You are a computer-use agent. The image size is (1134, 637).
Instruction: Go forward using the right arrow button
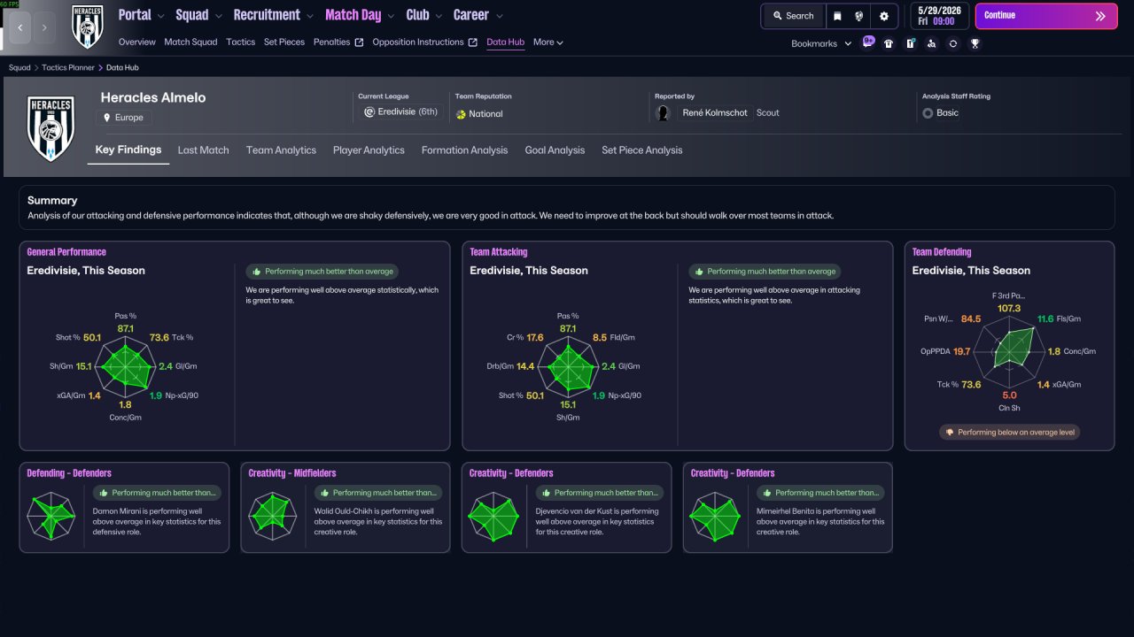point(44,27)
